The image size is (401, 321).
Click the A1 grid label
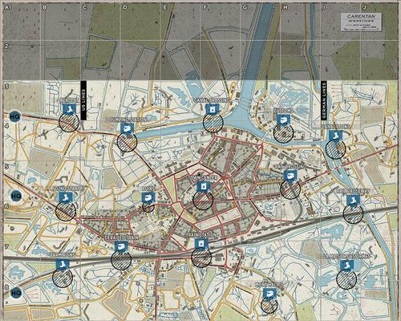tap(7, 8)
